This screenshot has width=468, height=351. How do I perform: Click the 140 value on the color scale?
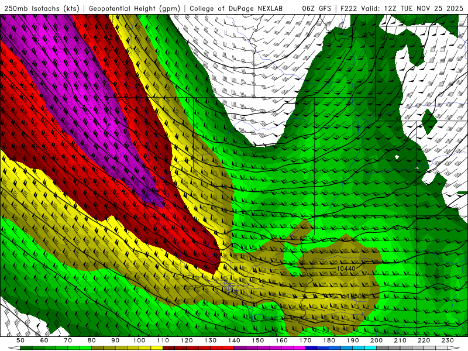click(x=234, y=340)
